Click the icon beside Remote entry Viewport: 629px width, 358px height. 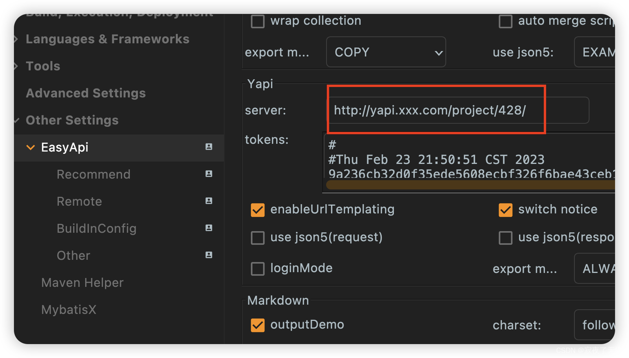(209, 201)
